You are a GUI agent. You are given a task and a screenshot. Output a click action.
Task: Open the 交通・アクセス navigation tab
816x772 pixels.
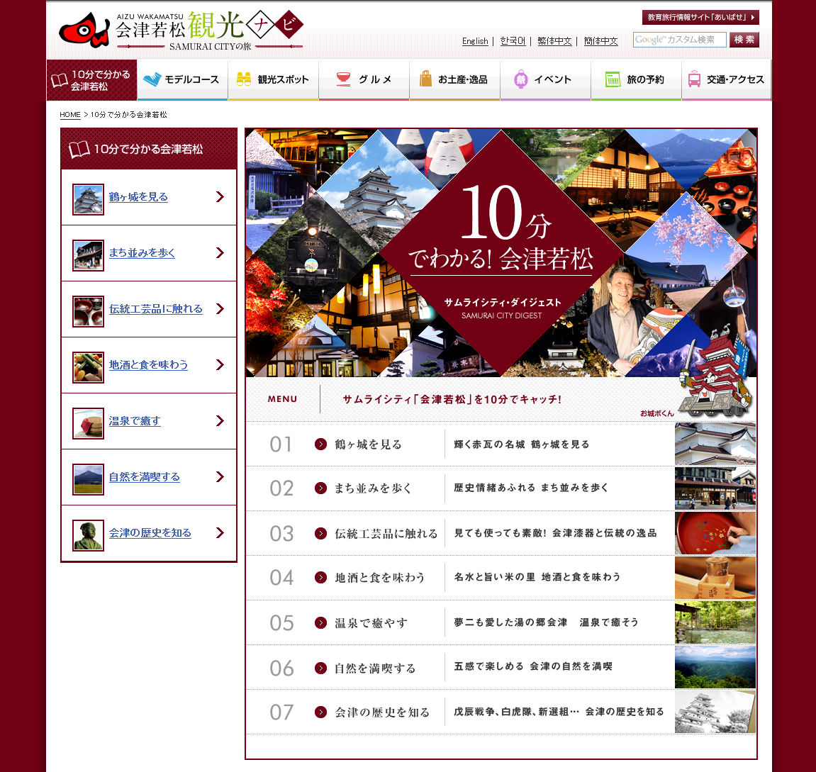pyautogui.click(x=727, y=79)
